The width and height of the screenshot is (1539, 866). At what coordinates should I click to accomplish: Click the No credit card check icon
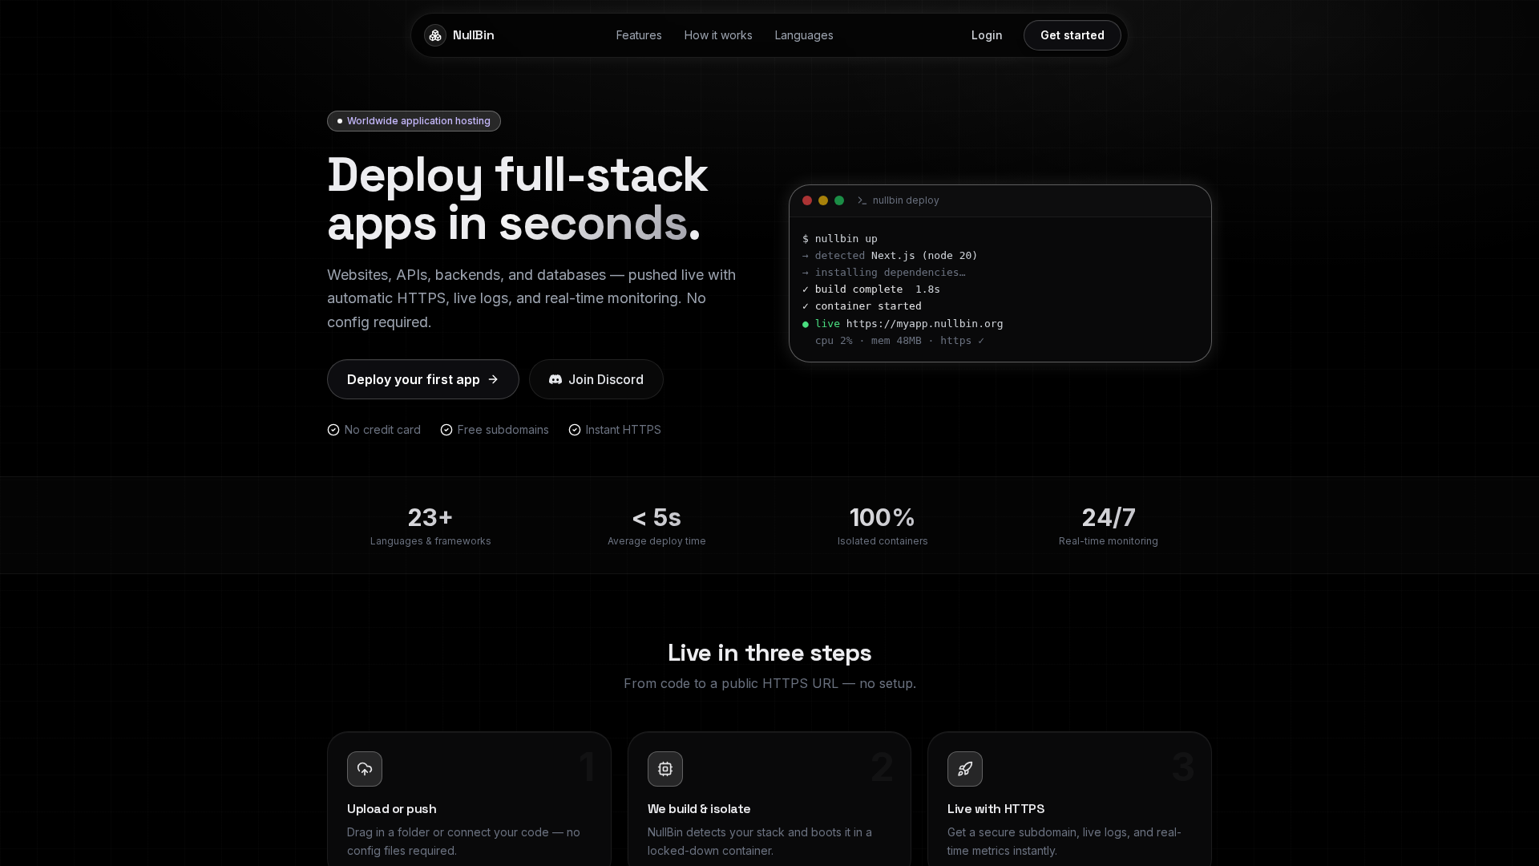tap(333, 430)
